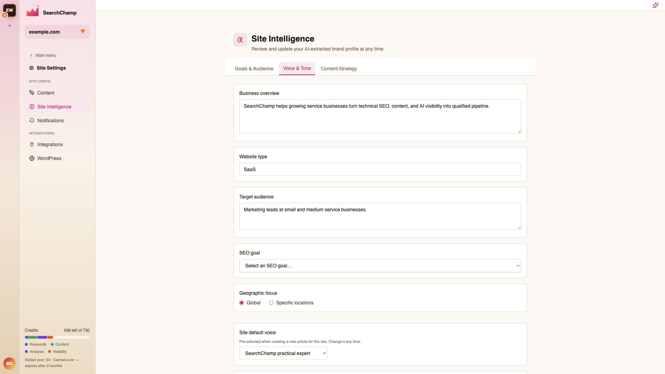This screenshot has width=665, height=374.
Task: Click the '438 left of 750' credits text
Action: [x=77, y=330]
